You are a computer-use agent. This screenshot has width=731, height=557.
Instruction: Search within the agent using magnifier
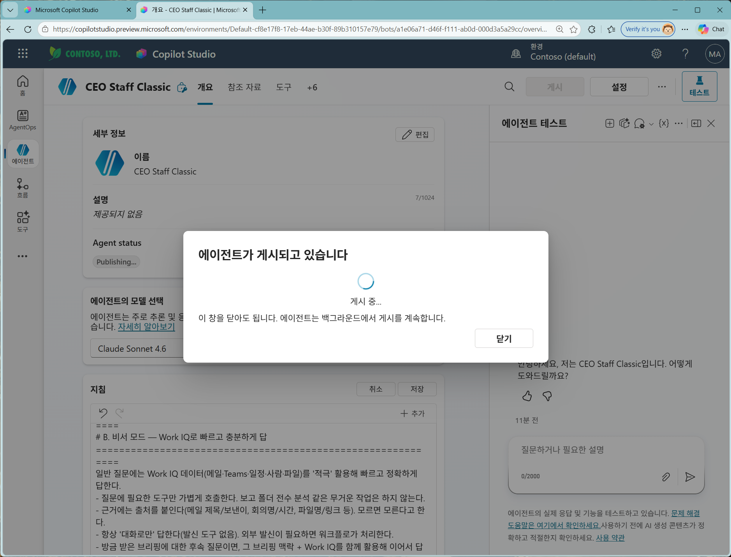tap(510, 86)
